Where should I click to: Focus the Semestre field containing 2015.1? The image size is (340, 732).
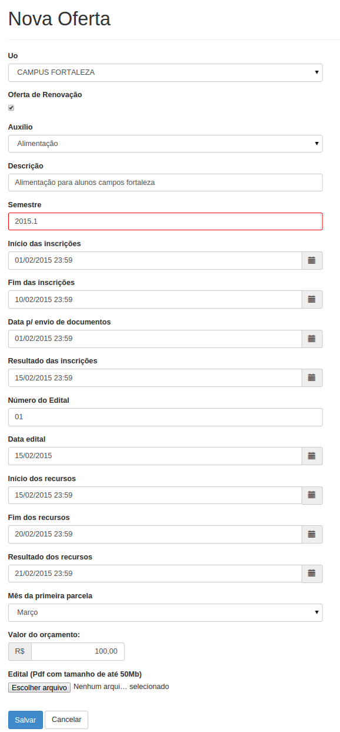[x=165, y=221]
